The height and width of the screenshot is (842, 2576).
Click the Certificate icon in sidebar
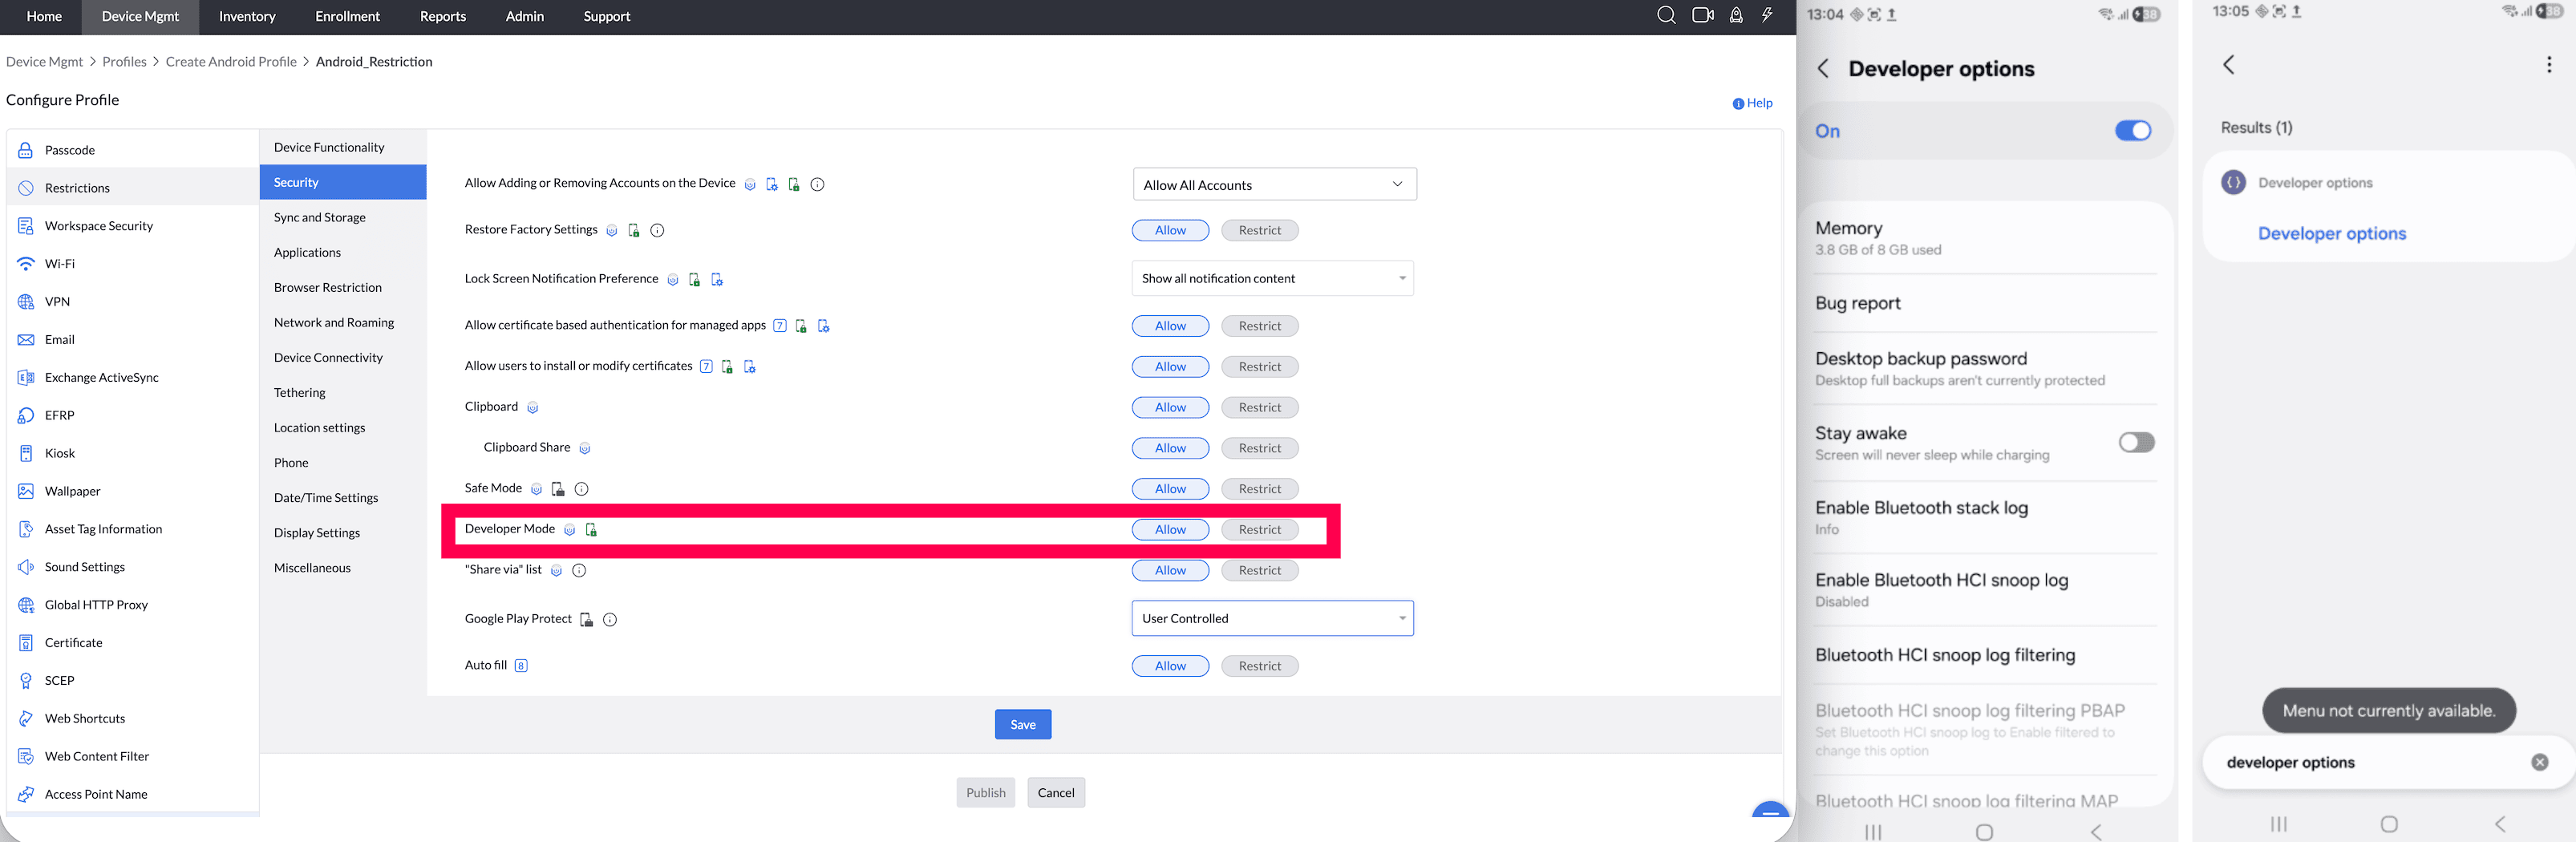click(26, 643)
